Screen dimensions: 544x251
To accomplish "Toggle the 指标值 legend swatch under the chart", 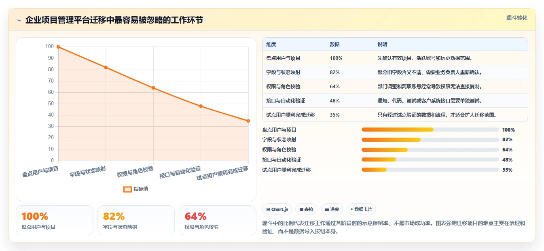I will [x=127, y=189].
